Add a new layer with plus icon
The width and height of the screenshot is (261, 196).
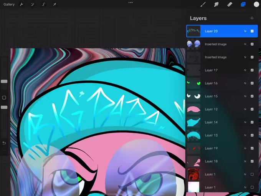coord(252,18)
